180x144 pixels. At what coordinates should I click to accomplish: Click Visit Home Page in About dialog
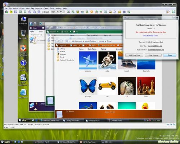coord(134,55)
